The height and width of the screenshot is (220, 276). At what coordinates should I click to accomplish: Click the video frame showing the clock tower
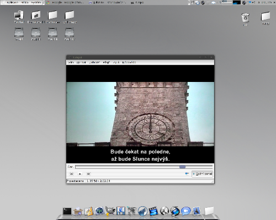coord(140,114)
